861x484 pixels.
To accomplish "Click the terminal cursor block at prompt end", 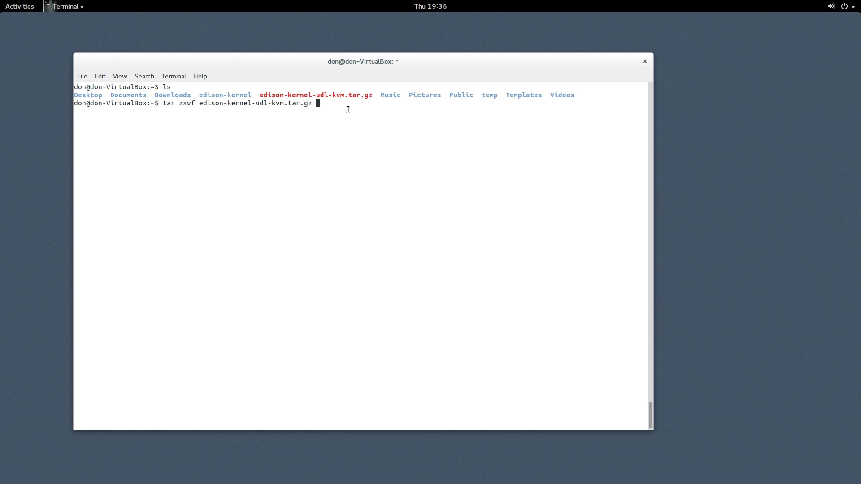I will pos(318,103).
